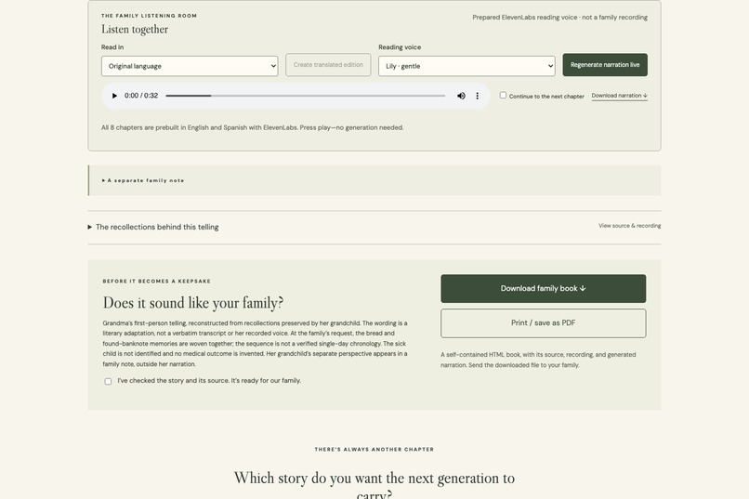Screen dimensions: 749x499
Task: Click 'THE FAMILY LISTENING ROOM' label
Action: click(149, 16)
